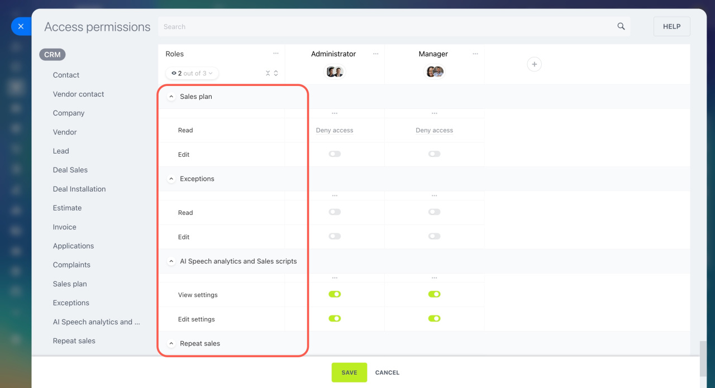Toggle Exceptions Edit for Manager
Viewport: 715px width, 388px height.
[435, 237]
